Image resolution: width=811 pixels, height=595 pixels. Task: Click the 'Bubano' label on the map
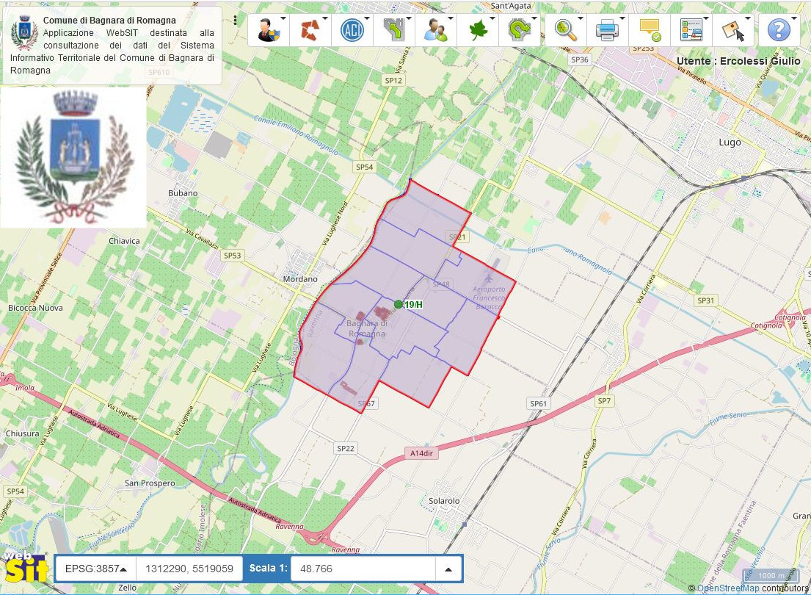[183, 193]
